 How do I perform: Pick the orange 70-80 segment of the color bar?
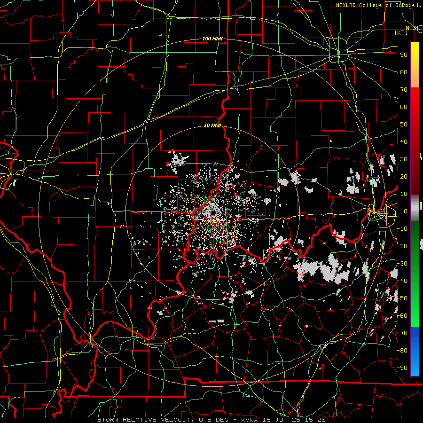click(415, 79)
